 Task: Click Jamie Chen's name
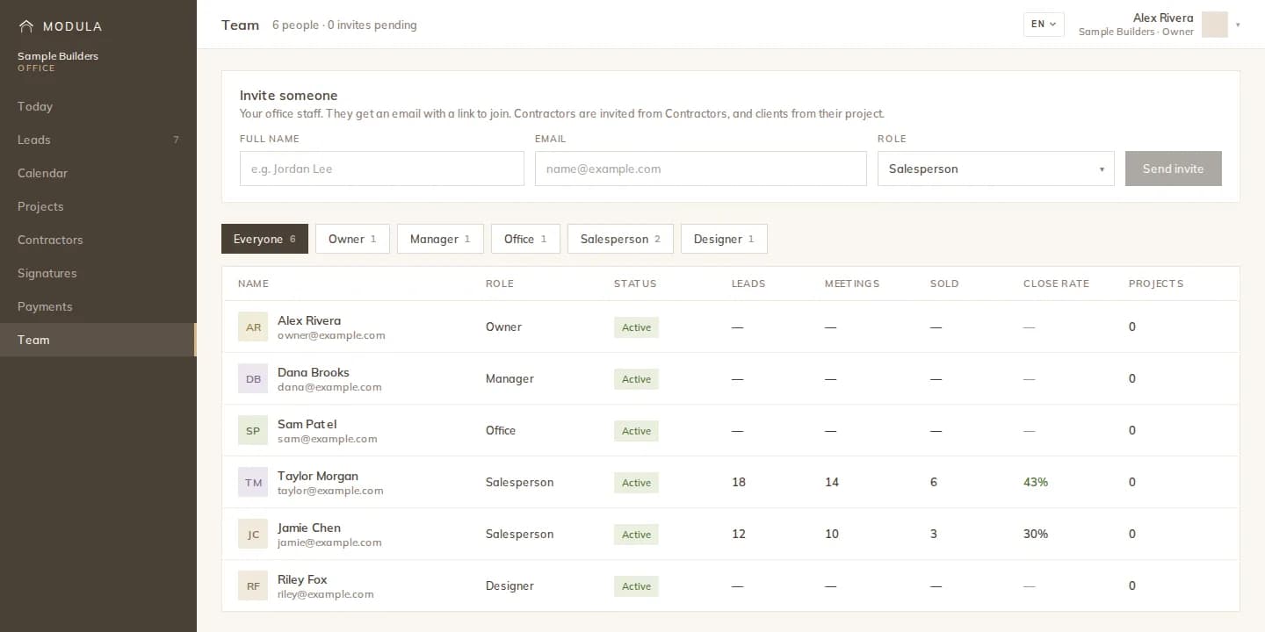pyautogui.click(x=309, y=528)
